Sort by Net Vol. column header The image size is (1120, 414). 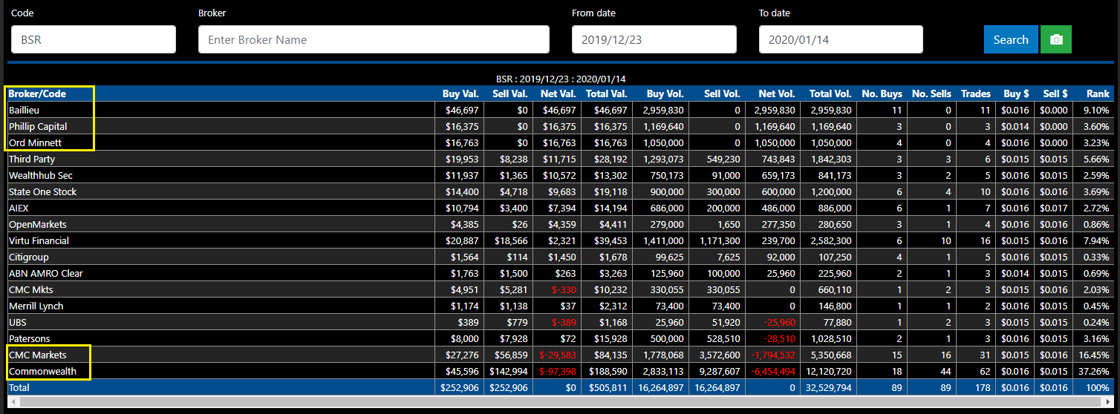(x=777, y=93)
